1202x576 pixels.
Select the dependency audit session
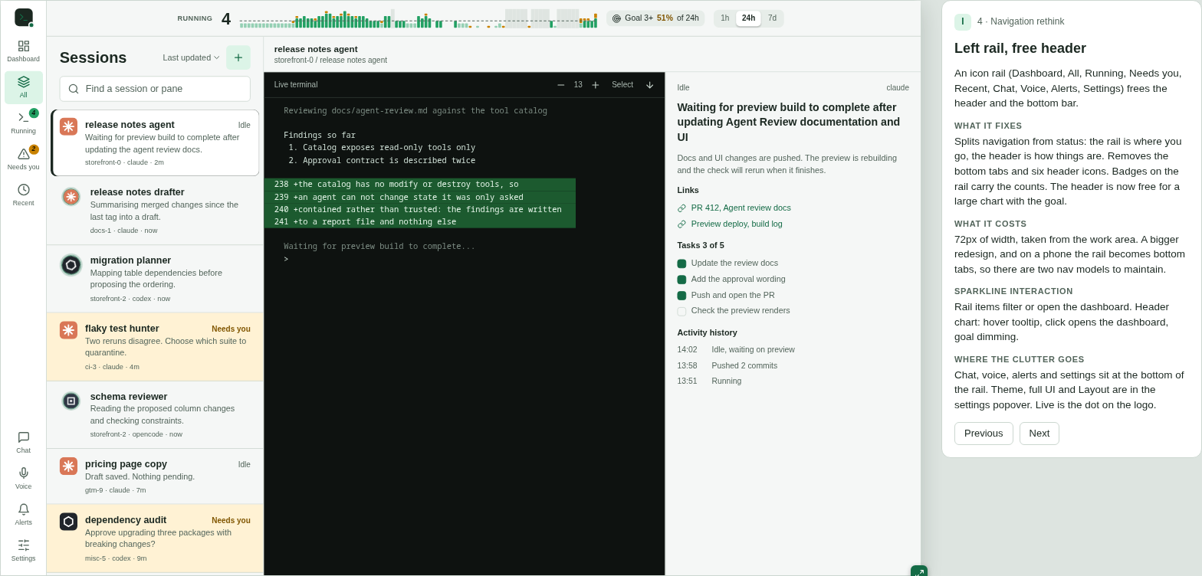pyautogui.click(x=155, y=538)
